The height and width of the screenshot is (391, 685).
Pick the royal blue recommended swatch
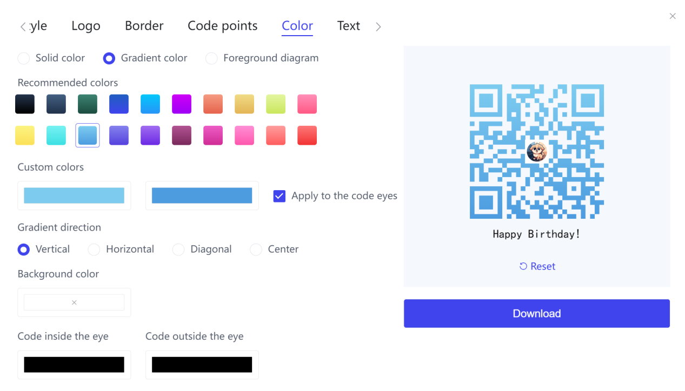click(x=119, y=104)
